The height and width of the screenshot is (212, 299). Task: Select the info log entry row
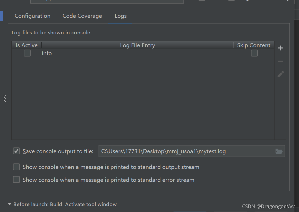coord(103,53)
